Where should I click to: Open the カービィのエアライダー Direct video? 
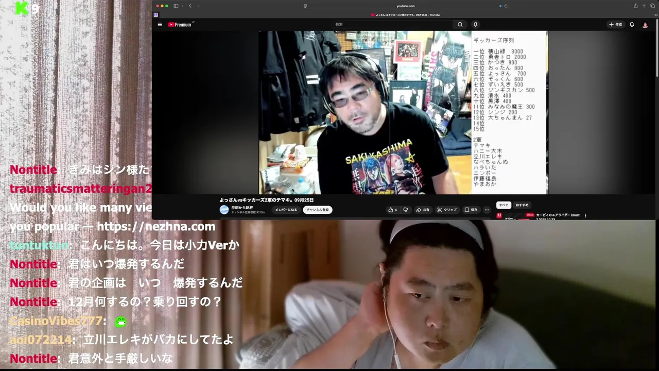tap(558, 215)
